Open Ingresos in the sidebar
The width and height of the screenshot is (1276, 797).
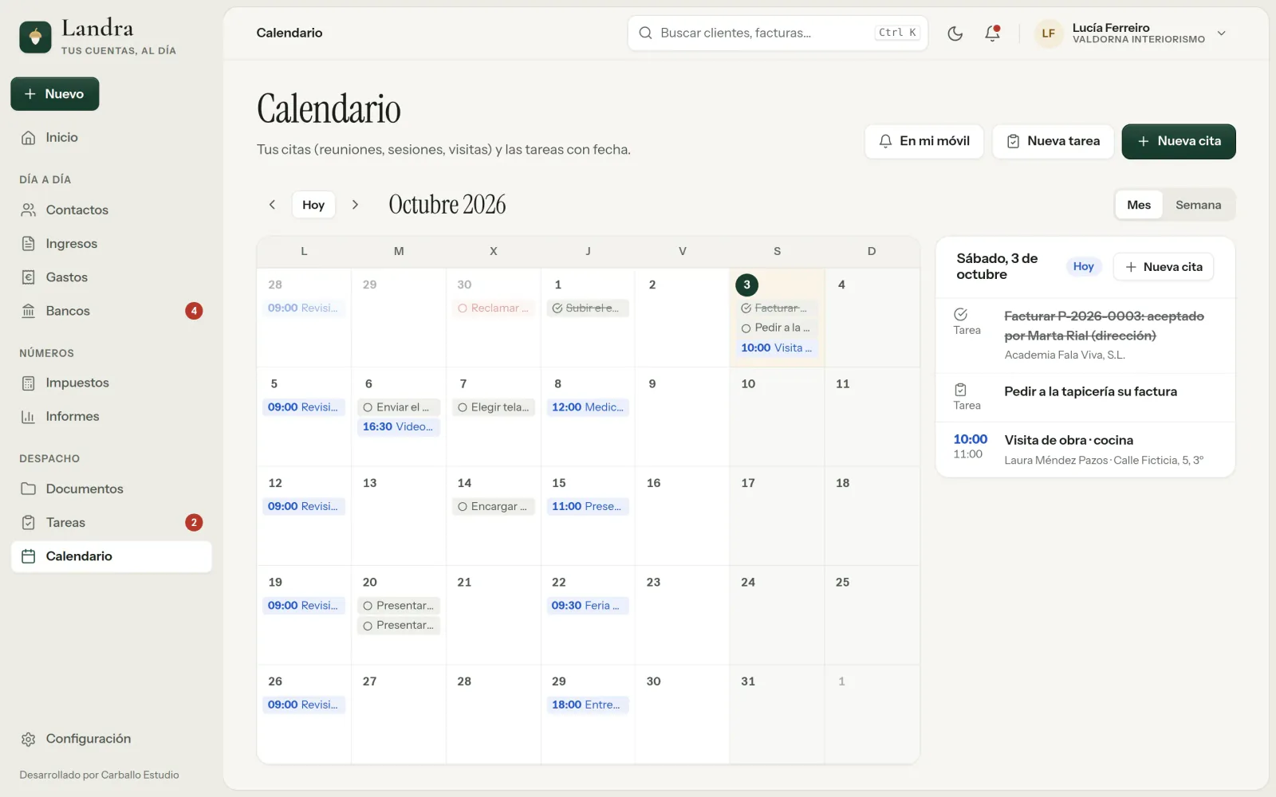point(111,243)
